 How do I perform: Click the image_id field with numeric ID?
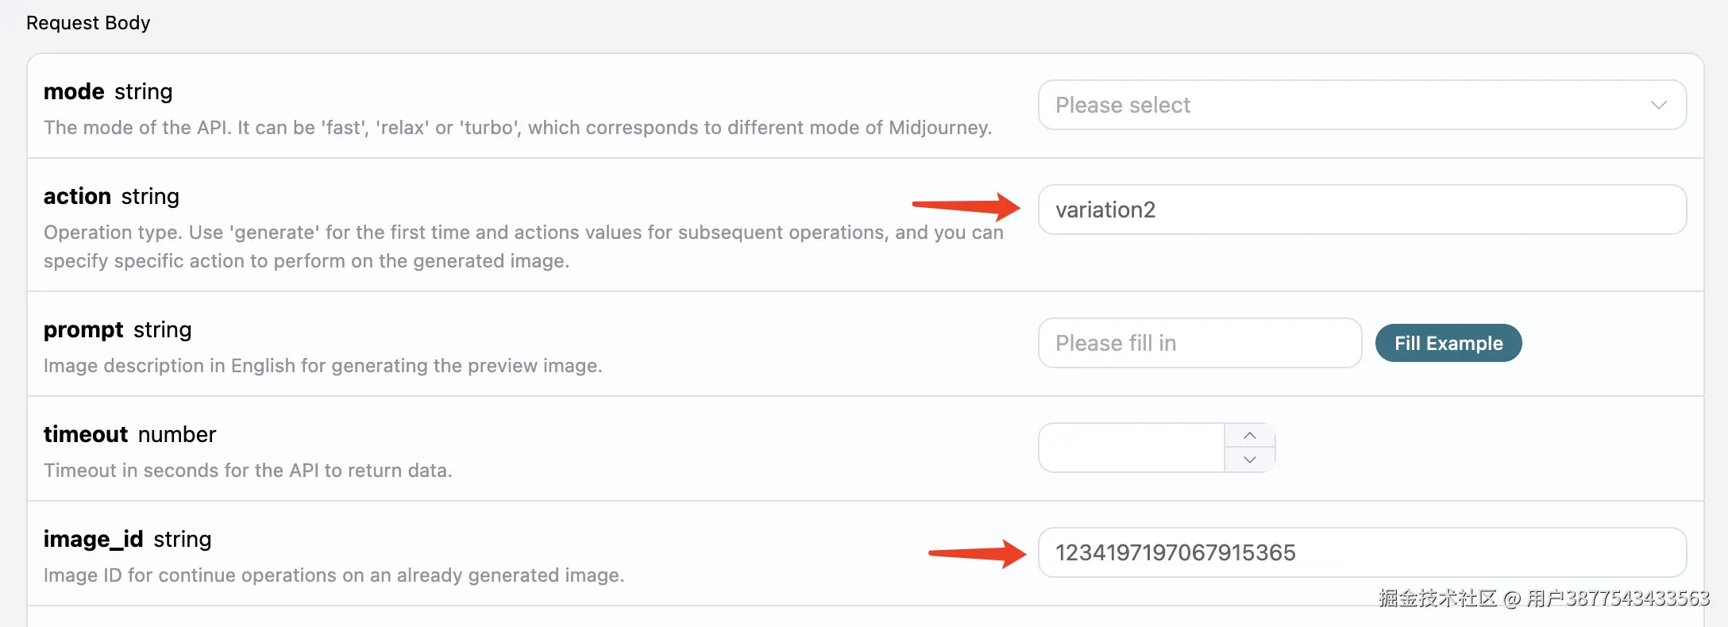(1361, 552)
